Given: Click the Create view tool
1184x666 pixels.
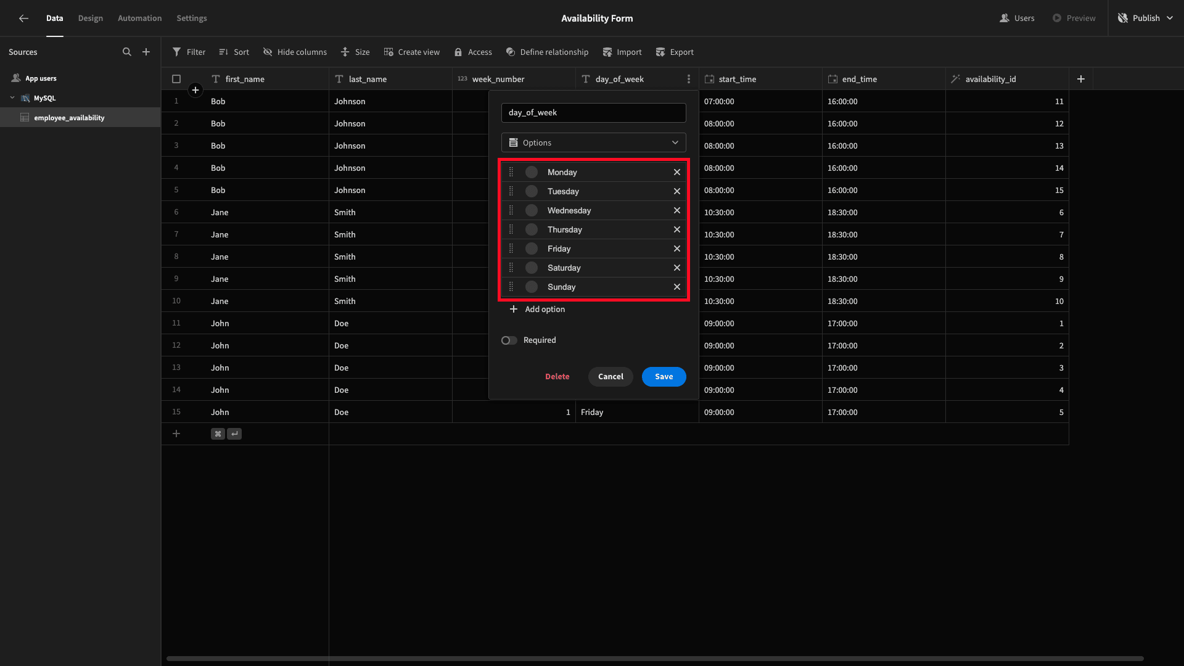Looking at the screenshot, I should point(411,52).
